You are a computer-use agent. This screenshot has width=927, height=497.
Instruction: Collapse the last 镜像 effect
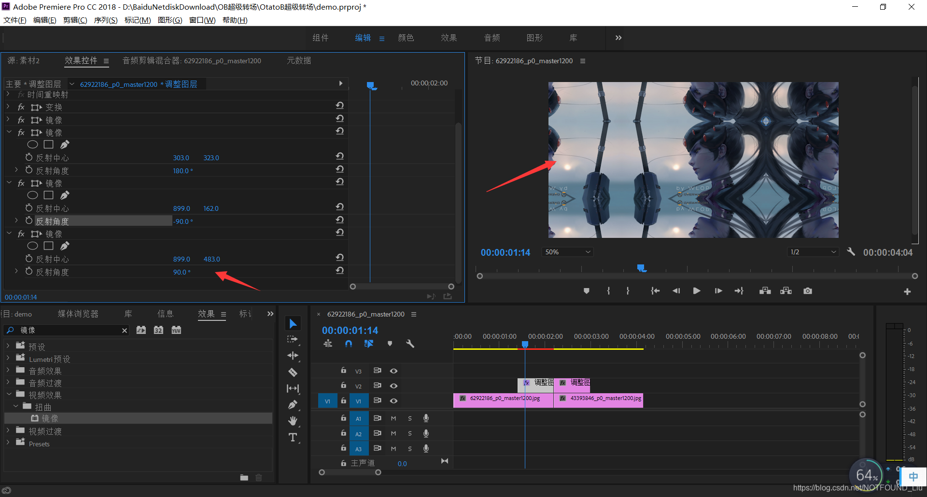(9, 234)
